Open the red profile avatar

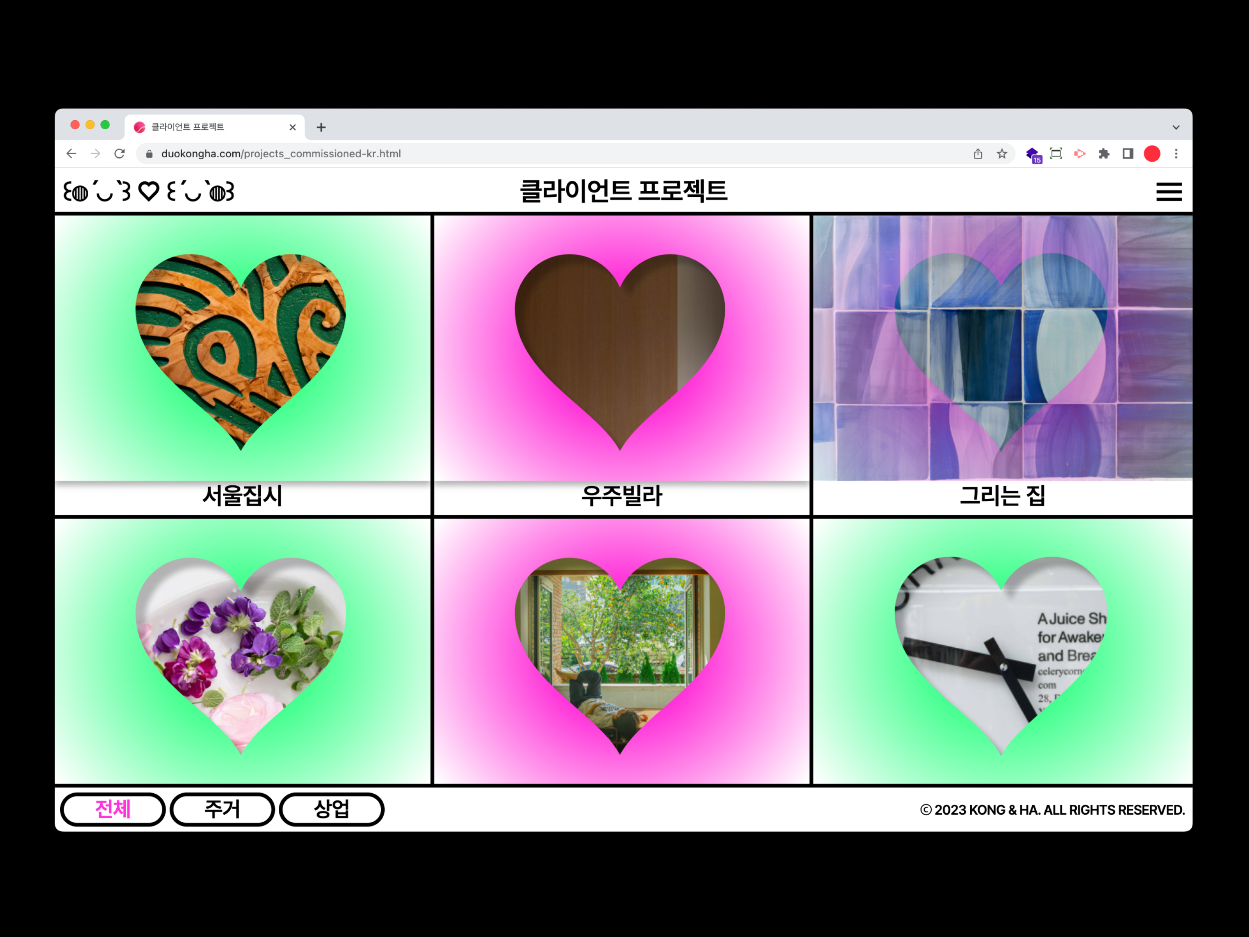(x=1152, y=153)
